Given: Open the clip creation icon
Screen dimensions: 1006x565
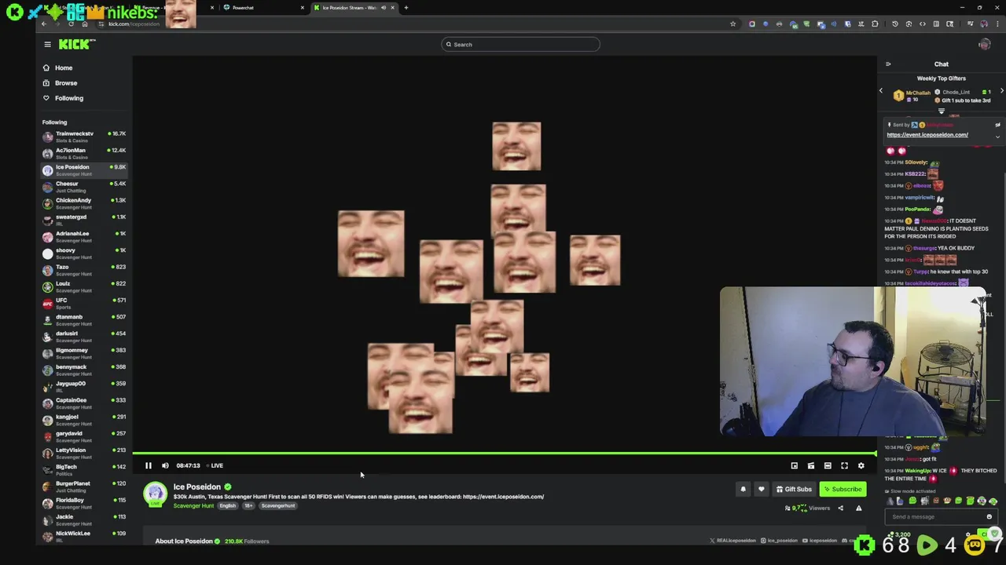Looking at the screenshot, I should click(x=811, y=465).
